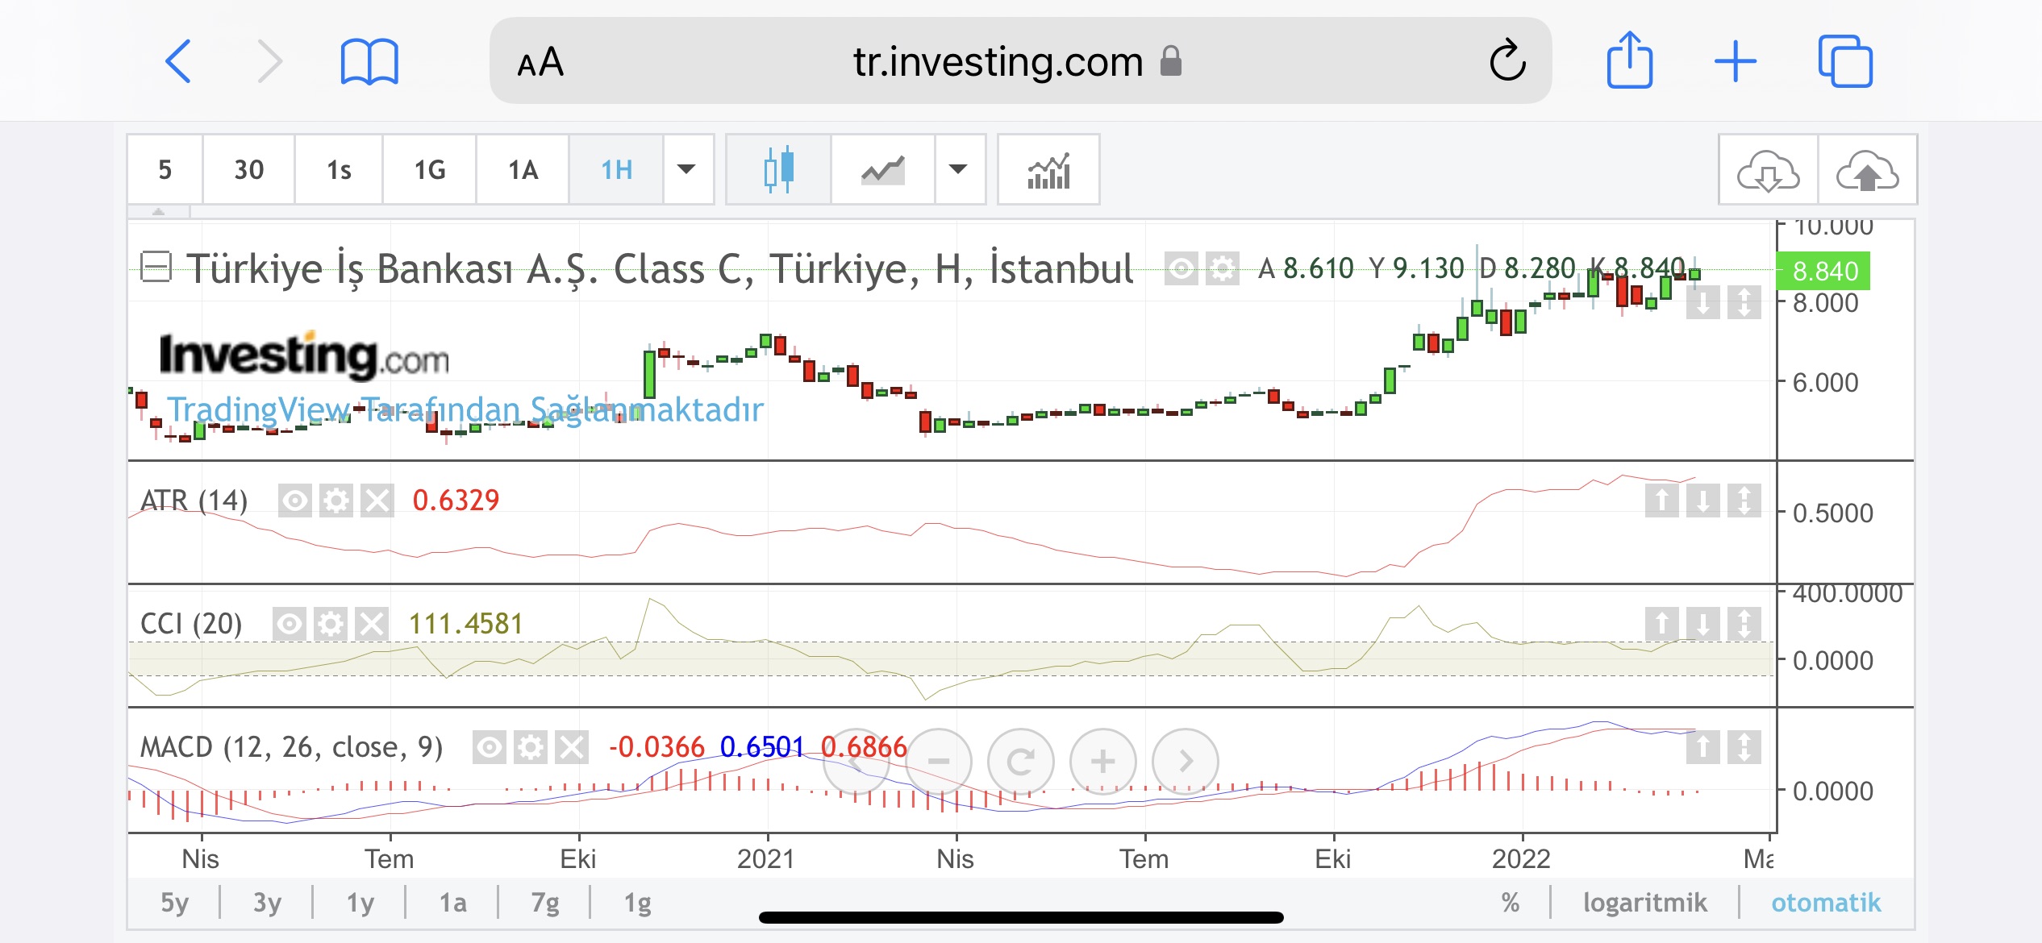Toggle the otomatik auto scale
Screen dimensions: 2042x943
[x=1826, y=902]
